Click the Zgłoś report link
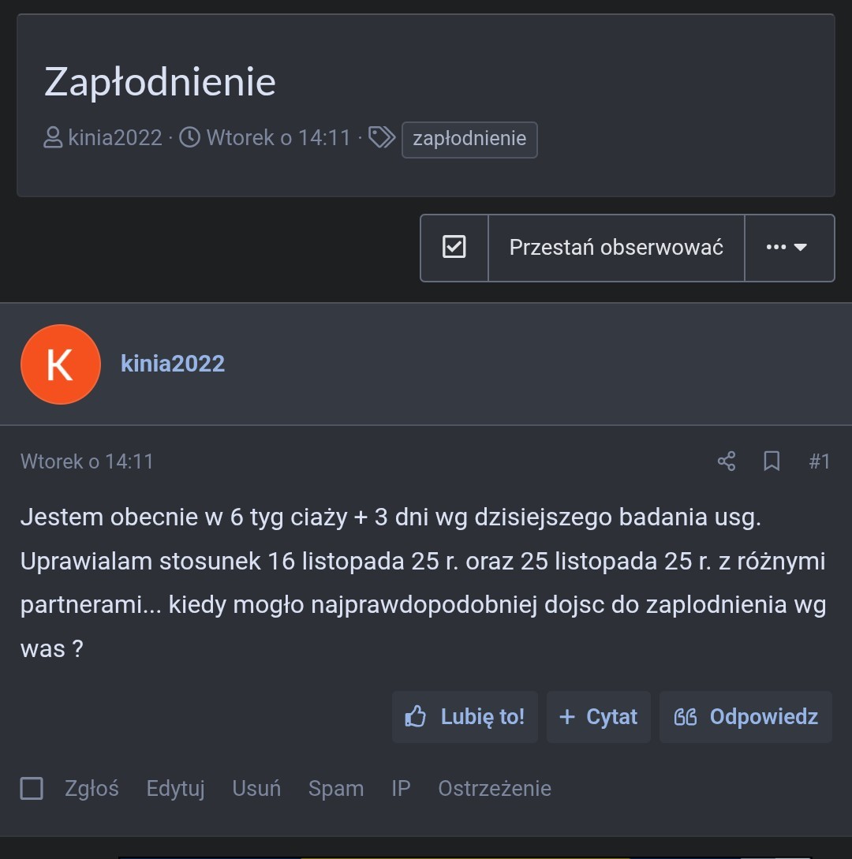Screen dimensions: 852x859 coord(92,788)
